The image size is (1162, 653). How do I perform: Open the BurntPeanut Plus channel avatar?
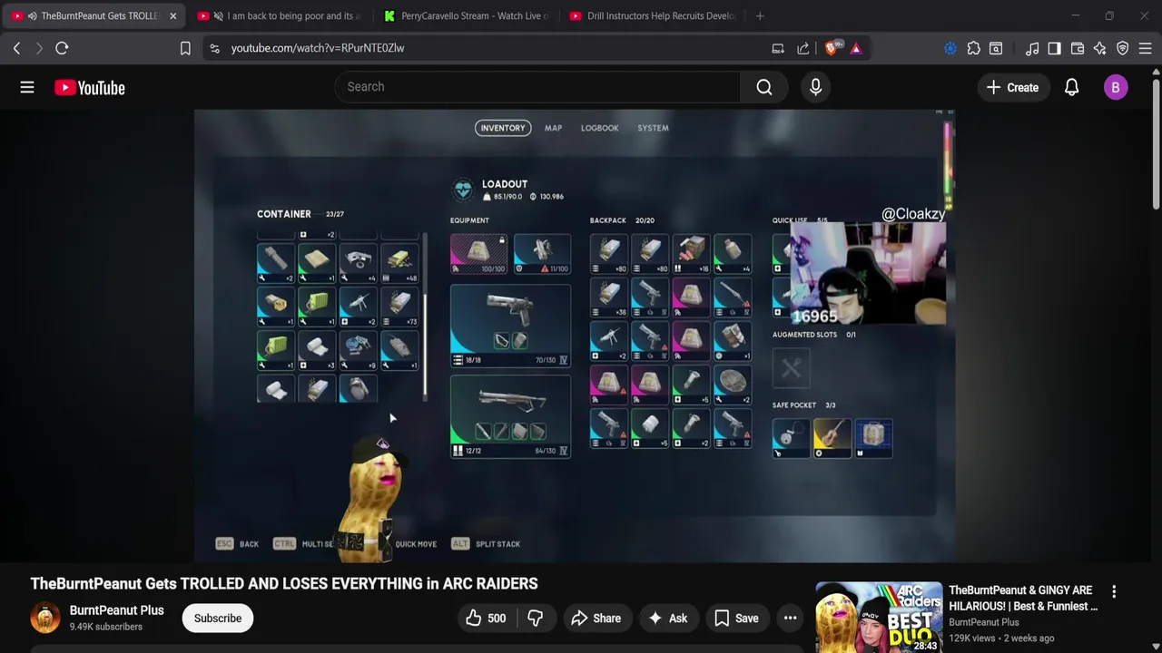coord(45,618)
